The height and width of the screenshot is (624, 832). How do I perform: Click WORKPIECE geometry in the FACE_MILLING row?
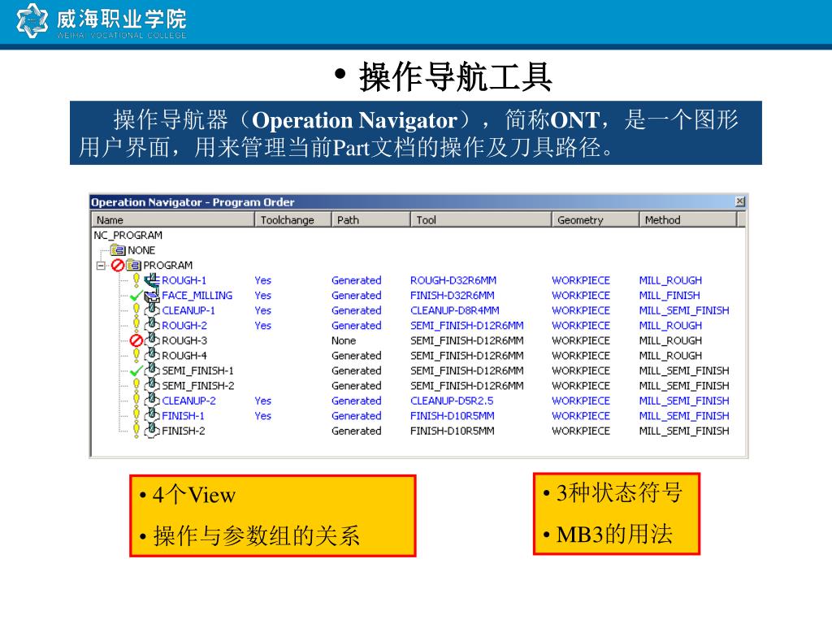coord(581,295)
